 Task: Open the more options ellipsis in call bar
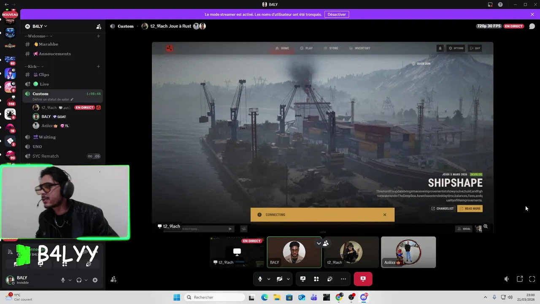(343, 279)
